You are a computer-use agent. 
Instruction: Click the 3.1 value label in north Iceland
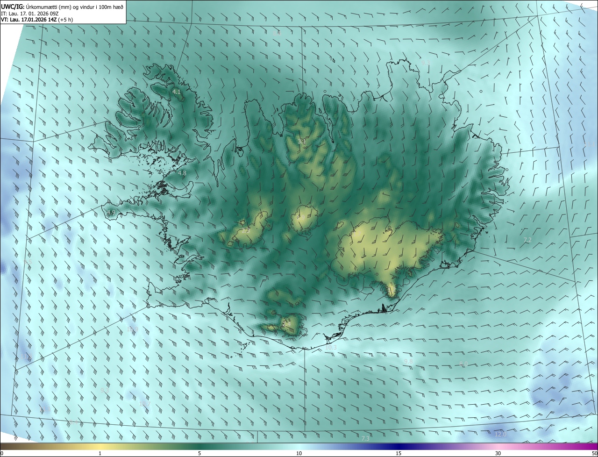[x=302, y=141]
